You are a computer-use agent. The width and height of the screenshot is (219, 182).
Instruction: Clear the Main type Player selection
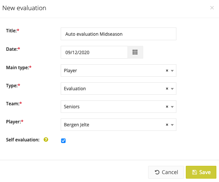[x=167, y=71]
